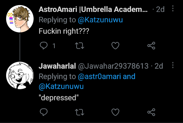The width and height of the screenshot is (183, 123).
Task: Open the @Jawahar29378613 handle
Action: tap(113, 66)
